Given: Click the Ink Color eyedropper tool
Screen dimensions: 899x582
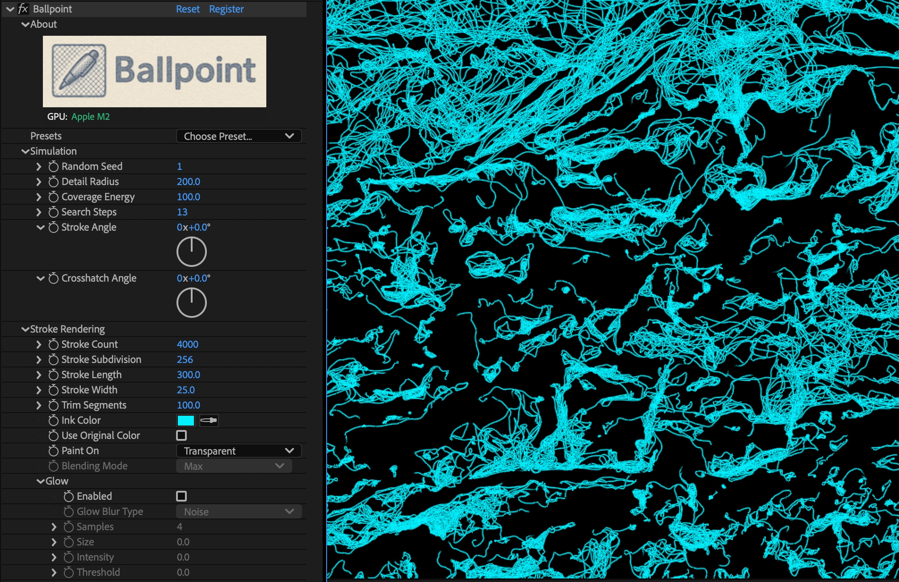Looking at the screenshot, I should (x=208, y=420).
